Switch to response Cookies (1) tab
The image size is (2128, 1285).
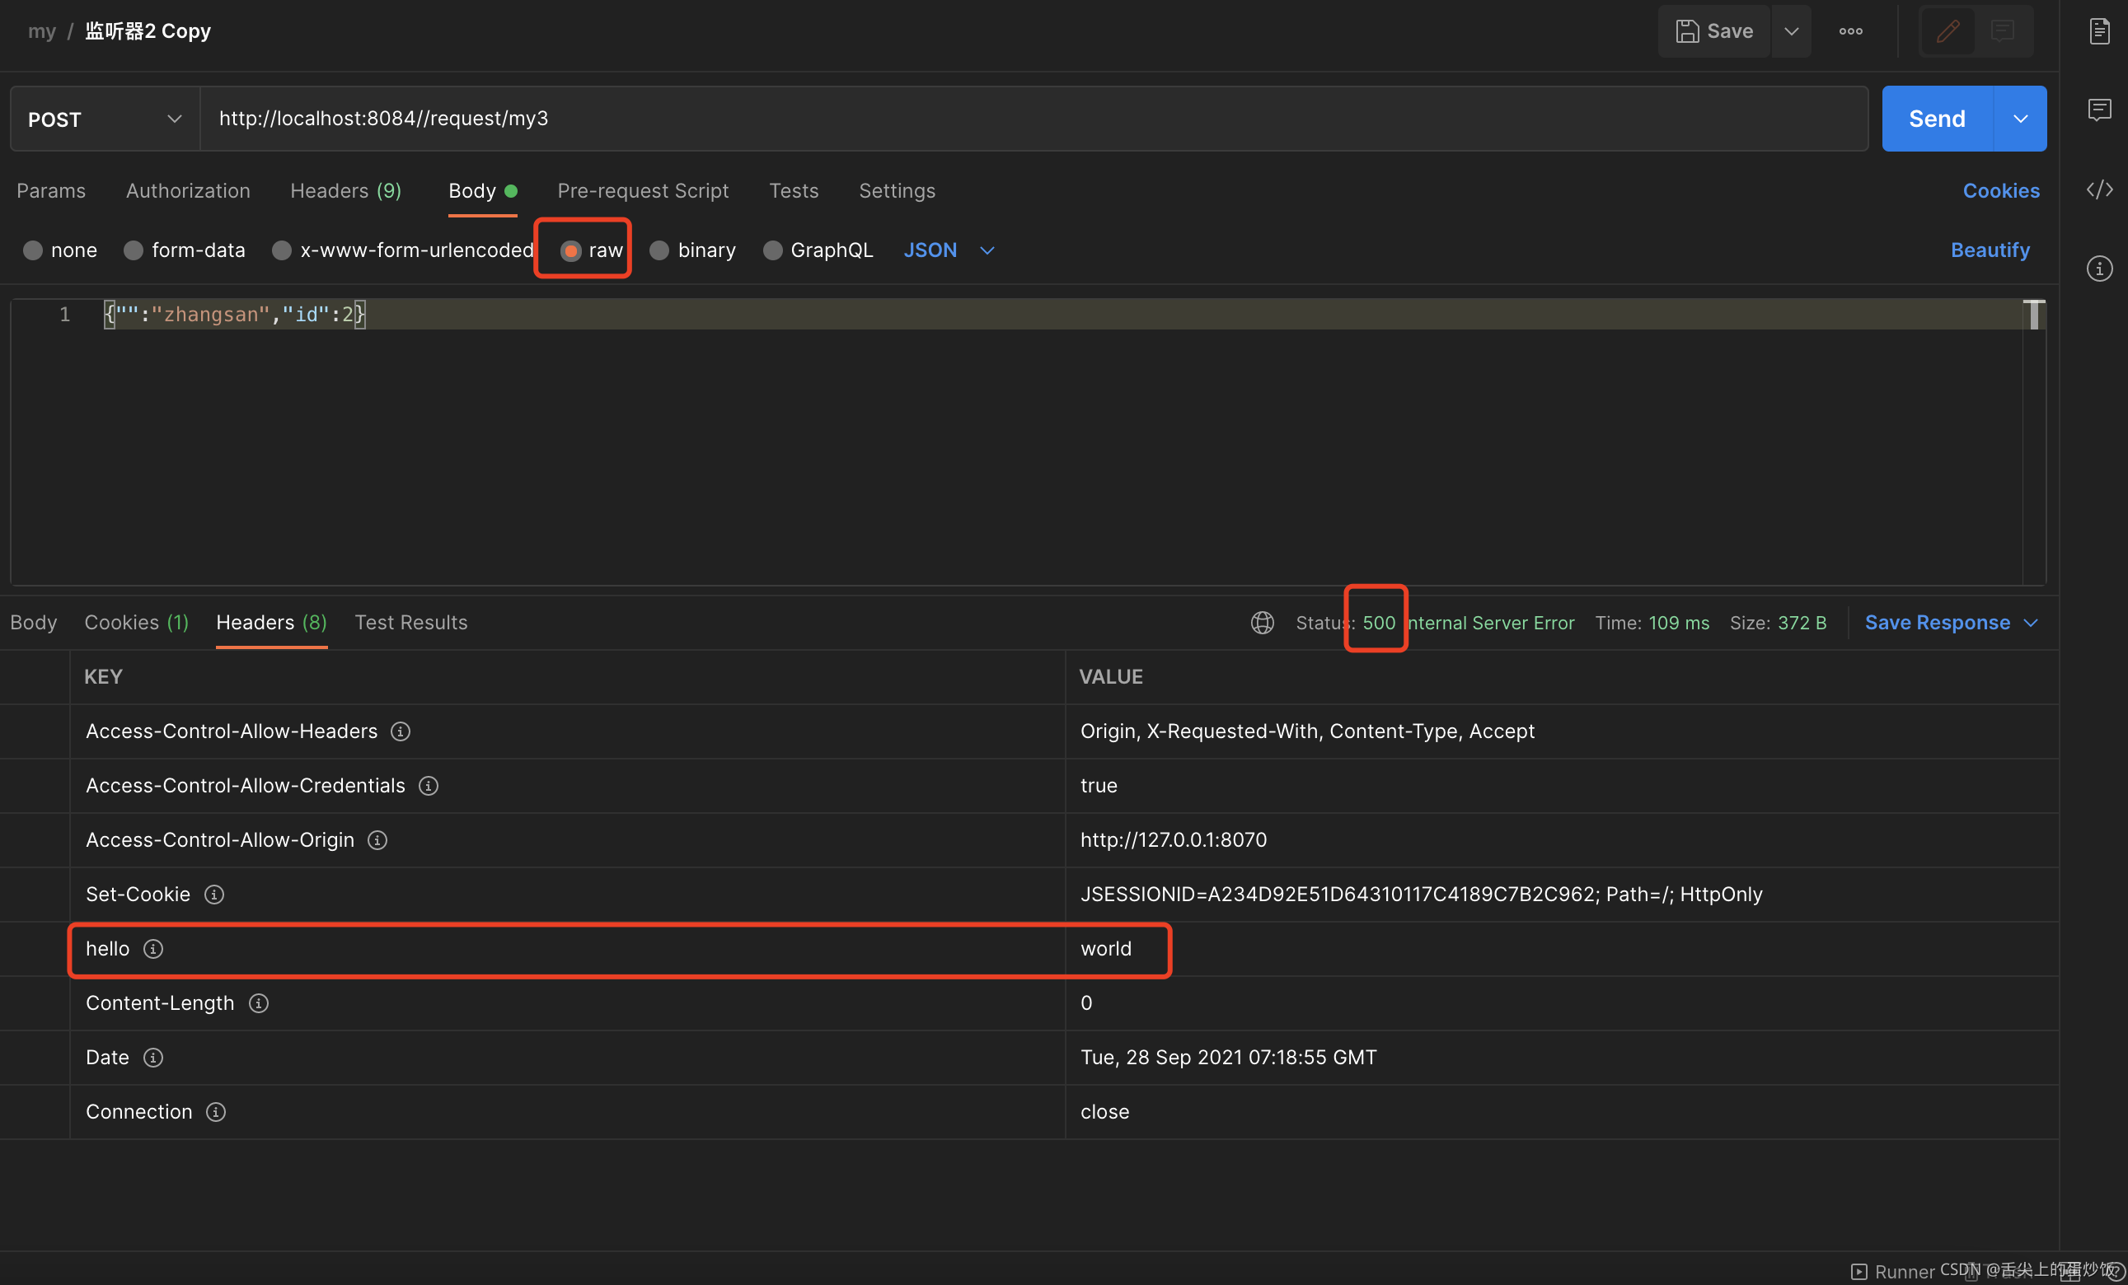click(x=137, y=622)
